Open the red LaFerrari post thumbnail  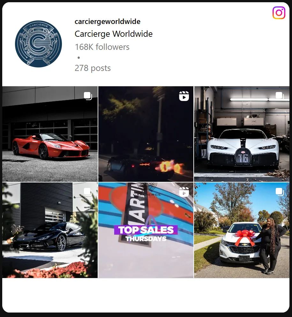[x=50, y=134]
